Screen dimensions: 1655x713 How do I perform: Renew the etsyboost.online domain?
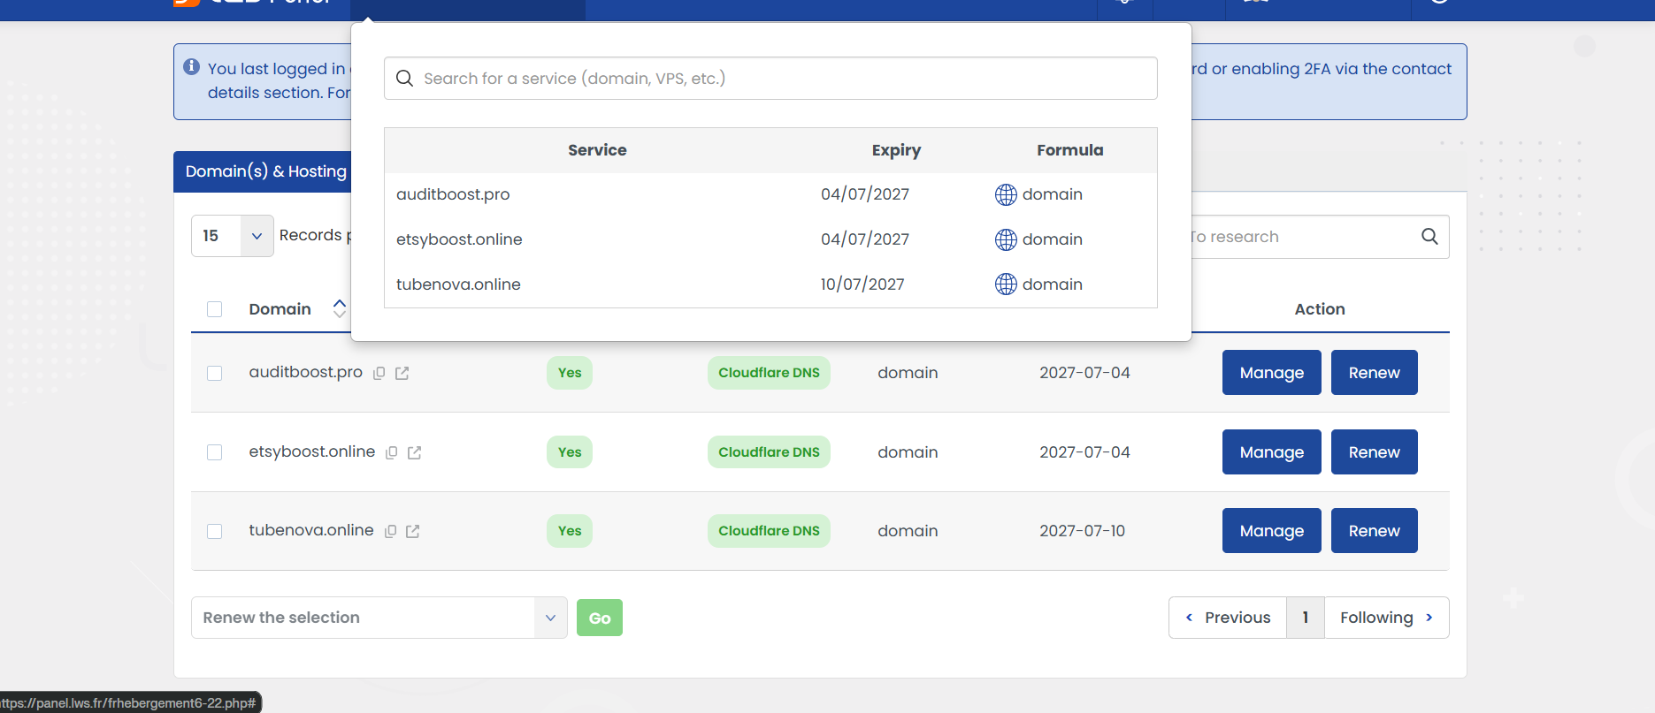pyautogui.click(x=1374, y=452)
